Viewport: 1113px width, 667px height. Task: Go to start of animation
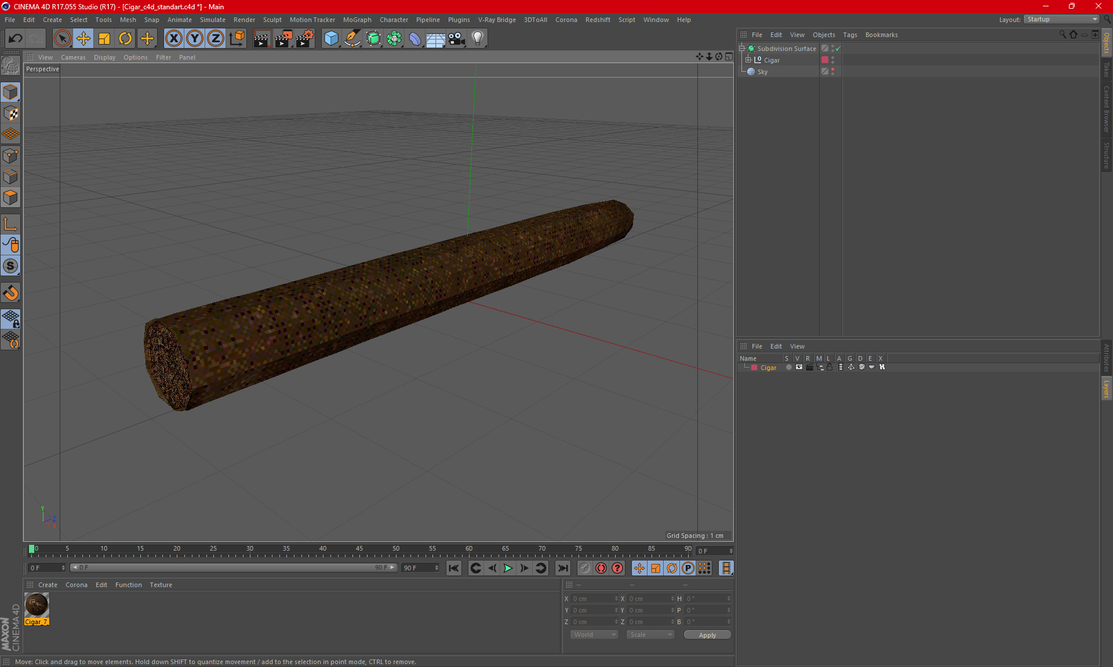point(454,568)
